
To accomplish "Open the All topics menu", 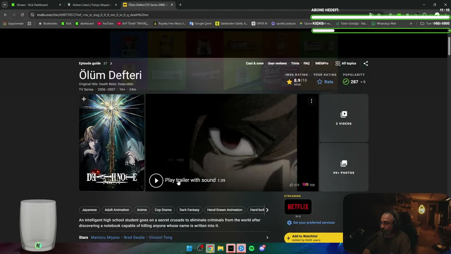I will pyautogui.click(x=346, y=64).
